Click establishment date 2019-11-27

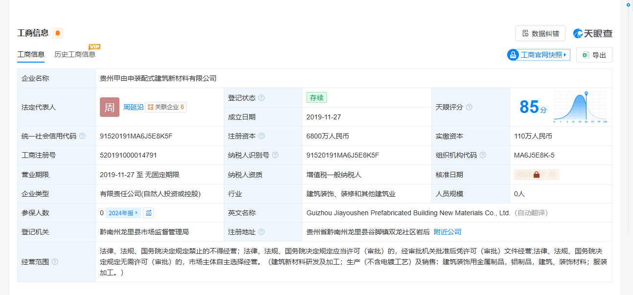pos(324,117)
